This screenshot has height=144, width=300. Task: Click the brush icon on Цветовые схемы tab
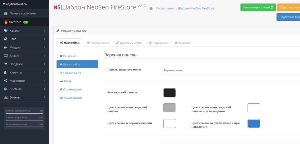click(x=117, y=43)
